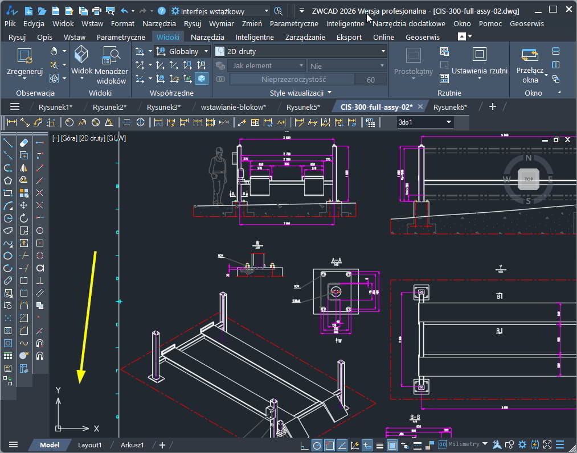Screen dimensions: 577x453
Task: Select the Mirror tool in modify toolbar
Action: (24, 168)
